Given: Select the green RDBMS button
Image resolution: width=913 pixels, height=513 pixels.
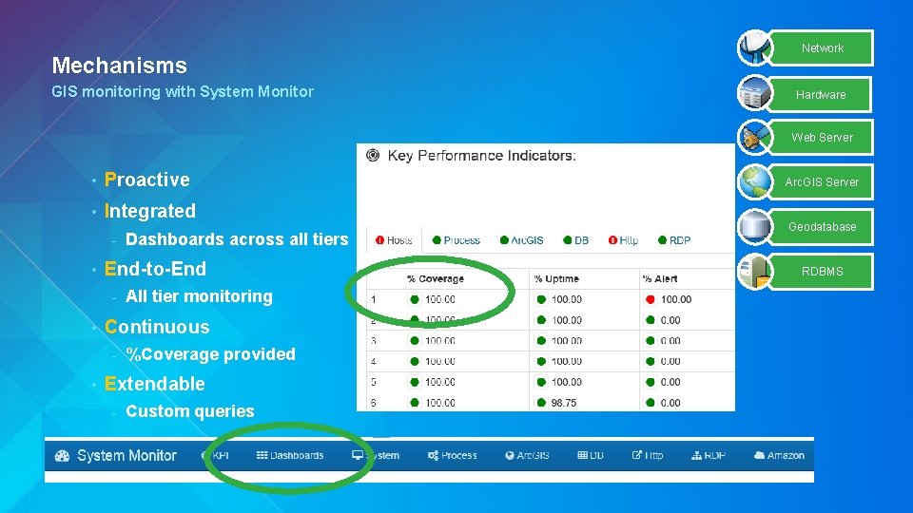Looking at the screenshot, I should tap(822, 271).
